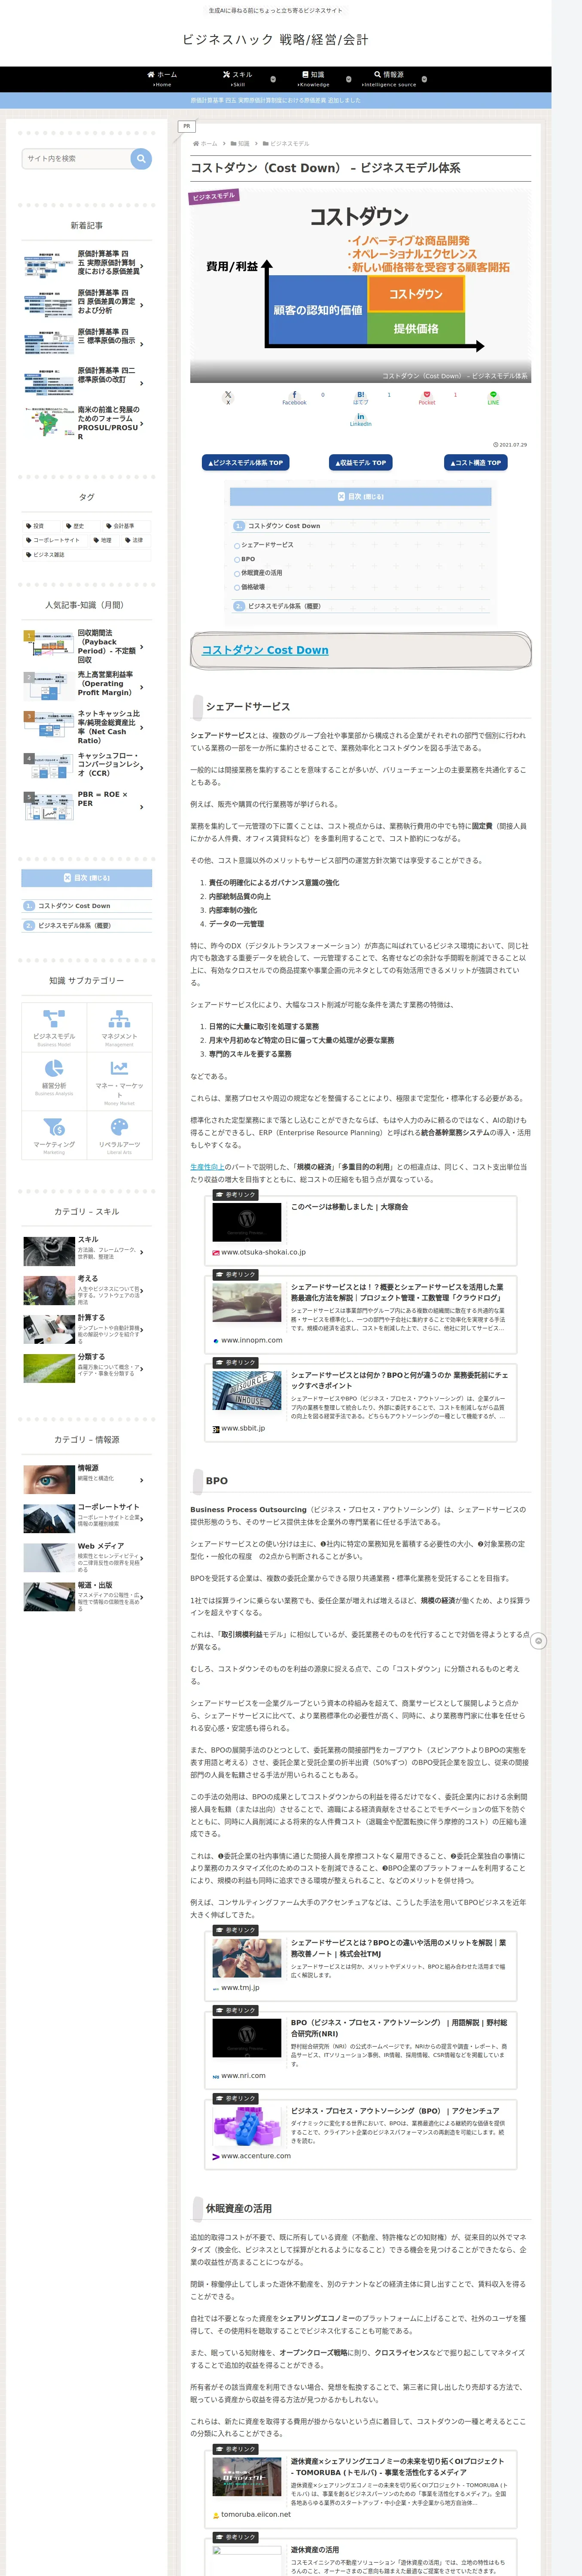The height and width of the screenshot is (2576, 582).
Task: Share the article on LinkedIn
Action: click(361, 419)
